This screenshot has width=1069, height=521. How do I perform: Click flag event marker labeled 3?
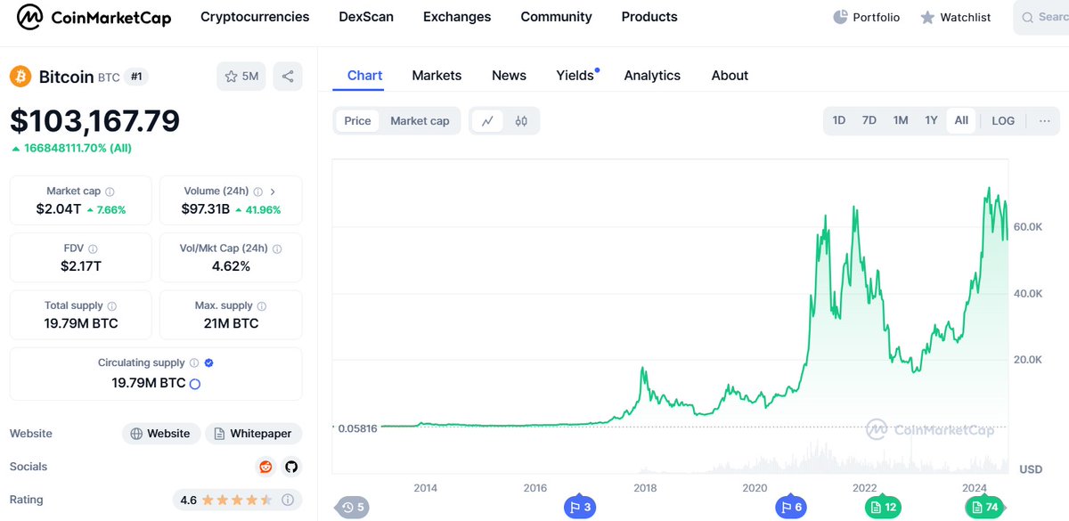581,508
